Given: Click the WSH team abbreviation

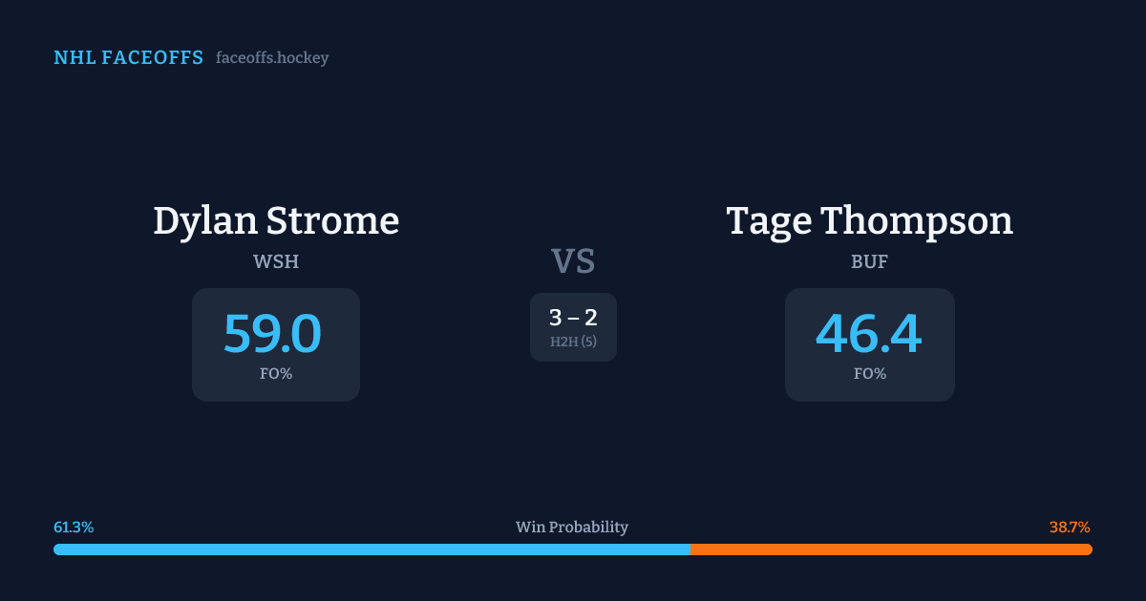Looking at the screenshot, I should click(276, 261).
